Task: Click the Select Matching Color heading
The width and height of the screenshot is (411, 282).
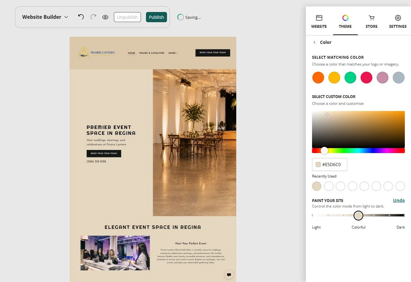Action: [x=338, y=57]
